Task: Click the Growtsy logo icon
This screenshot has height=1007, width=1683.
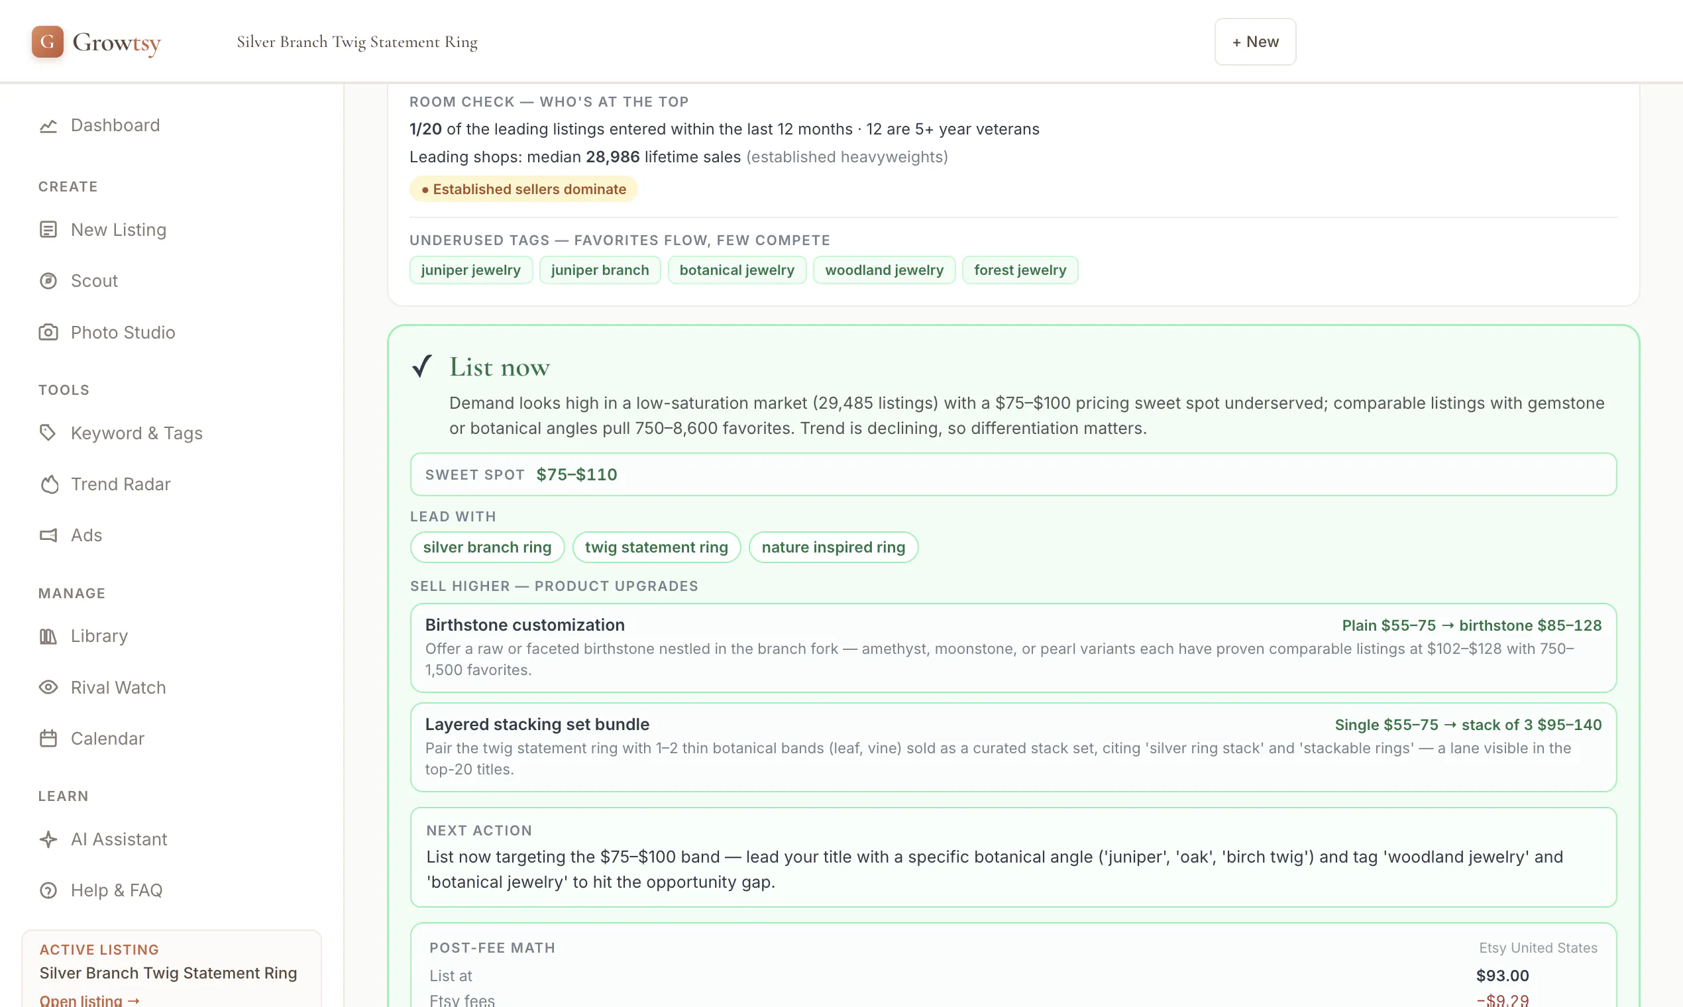Action: [48, 41]
